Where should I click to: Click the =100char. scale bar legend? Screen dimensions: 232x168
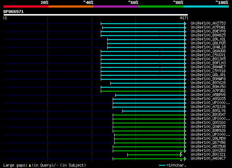[x=173, y=165]
